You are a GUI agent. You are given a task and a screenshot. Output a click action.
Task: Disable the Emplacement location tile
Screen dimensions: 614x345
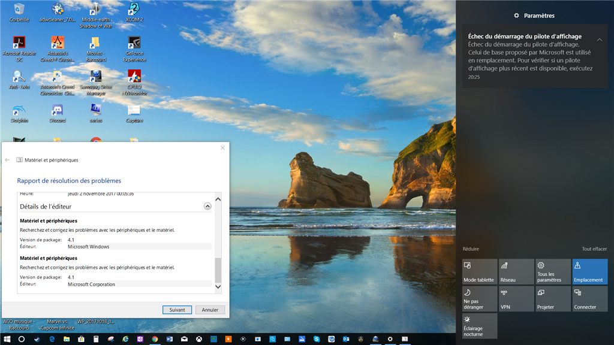pyautogui.click(x=590, y=271)
